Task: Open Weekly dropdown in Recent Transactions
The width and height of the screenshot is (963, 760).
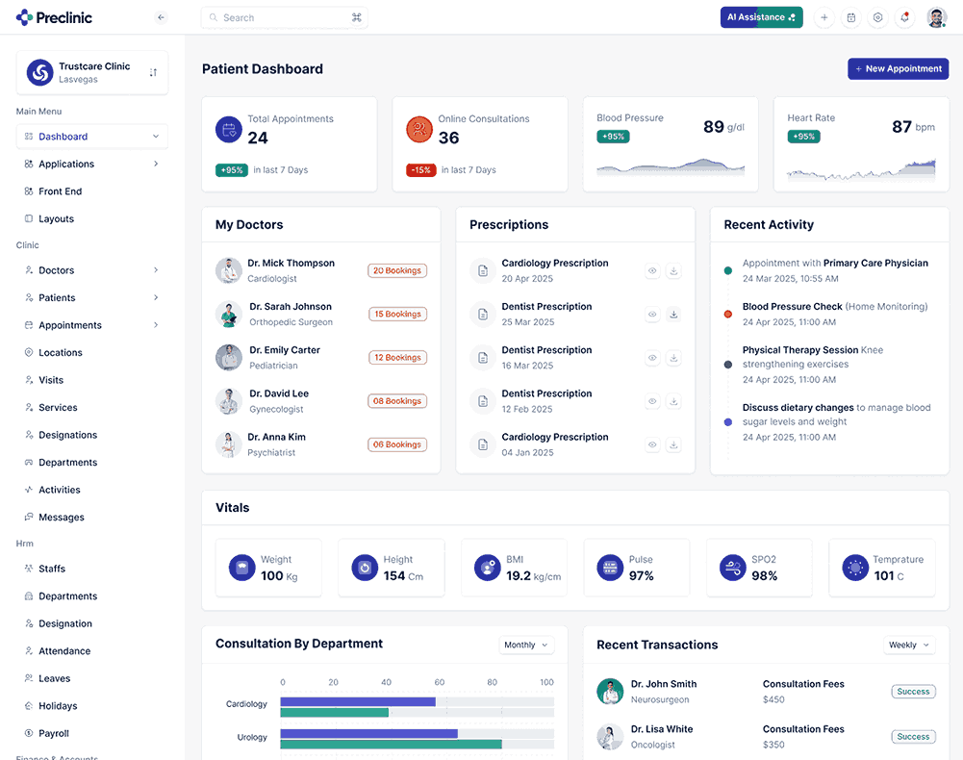Action: click(x=909, y=646)
